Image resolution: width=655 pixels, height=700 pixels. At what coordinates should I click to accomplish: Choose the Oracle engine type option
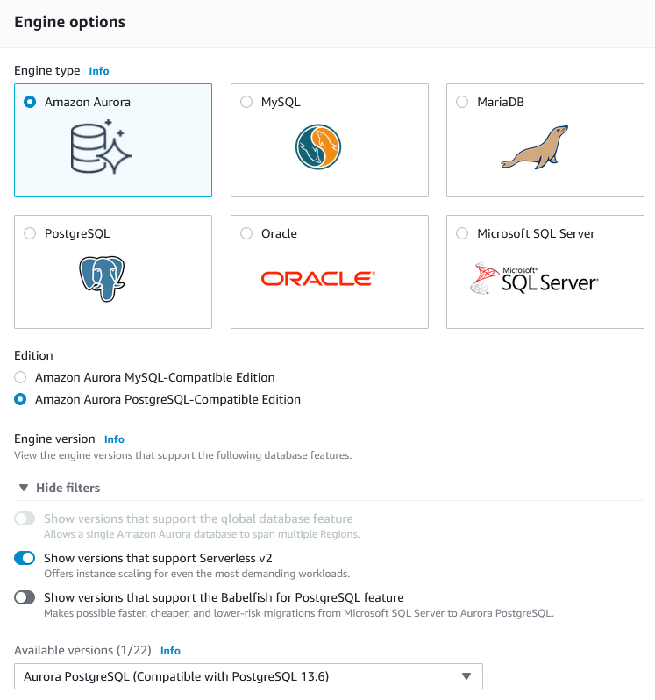[x=246, y=233]
